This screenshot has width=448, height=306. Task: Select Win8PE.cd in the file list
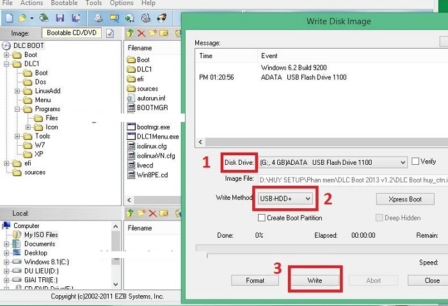(152, 175)
